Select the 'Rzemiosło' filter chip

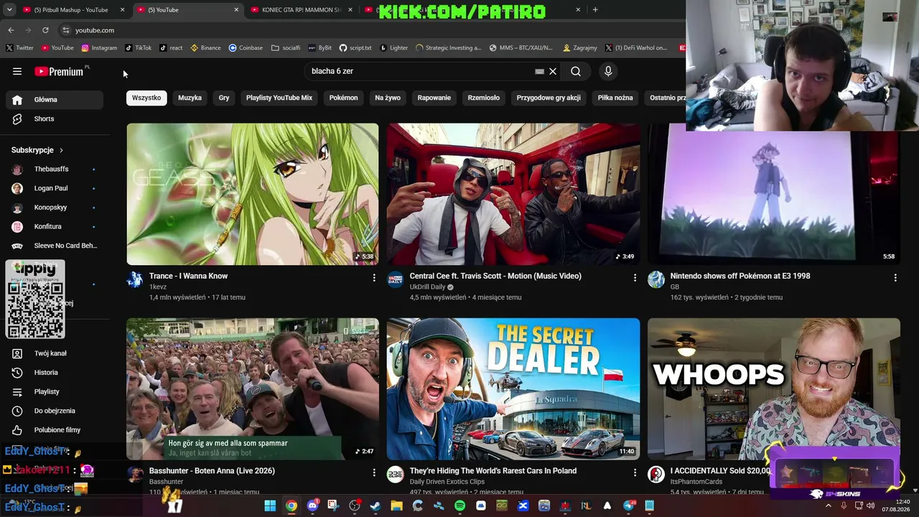484,98
